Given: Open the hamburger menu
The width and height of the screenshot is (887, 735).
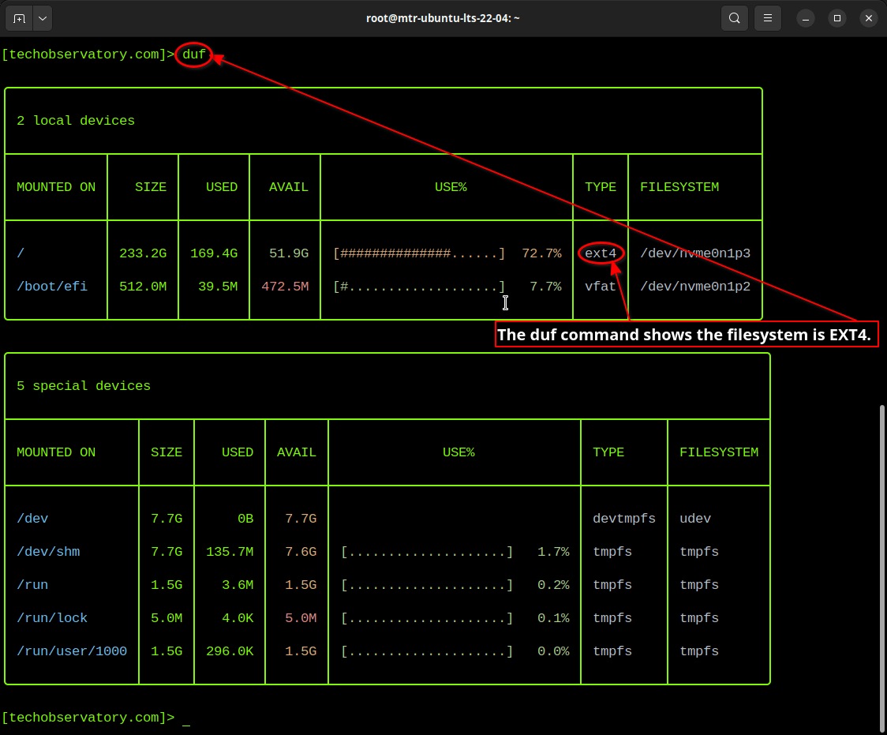Looking at the screenshot, I should pos(768,19).
